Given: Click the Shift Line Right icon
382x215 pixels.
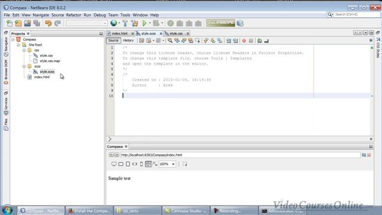Looking at the screenshot, I should 235,41.
